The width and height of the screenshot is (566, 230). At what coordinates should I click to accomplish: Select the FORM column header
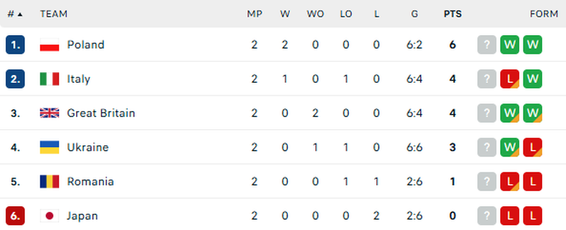coord(544,14)
